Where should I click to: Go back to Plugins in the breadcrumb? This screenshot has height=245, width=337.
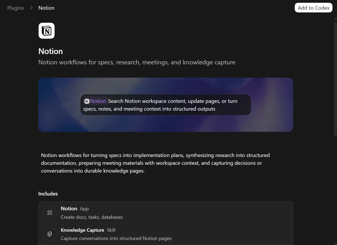click(x=16, y=8)
